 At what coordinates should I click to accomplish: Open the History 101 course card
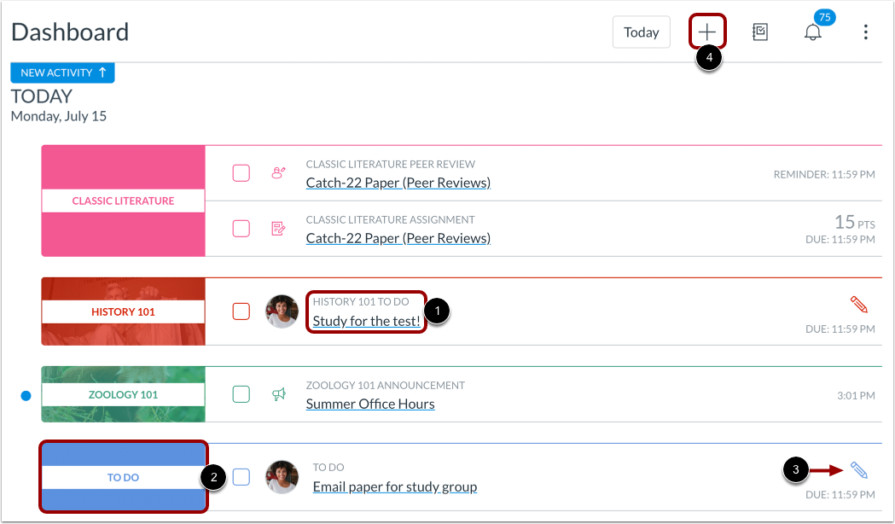(124, 311)
